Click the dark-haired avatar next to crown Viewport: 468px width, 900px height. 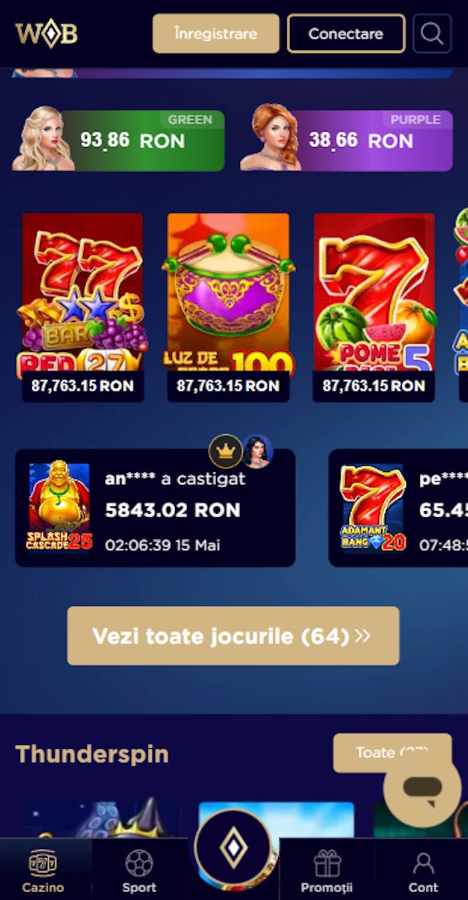tap(257, 451)
